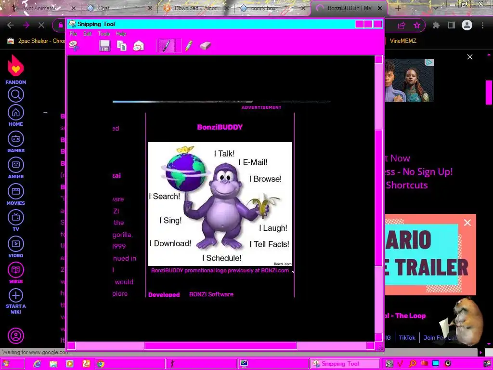Select the Highlighter tool
The width and height of the screenshot is (493, 370).
pyautogui.click(x=189, y=46)
